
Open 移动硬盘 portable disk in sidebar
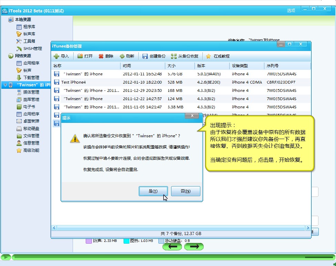click(x=28, y=128)
